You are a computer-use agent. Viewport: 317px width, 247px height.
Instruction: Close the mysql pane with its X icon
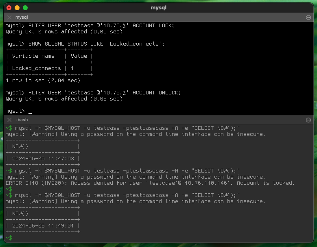click(9, 17)
